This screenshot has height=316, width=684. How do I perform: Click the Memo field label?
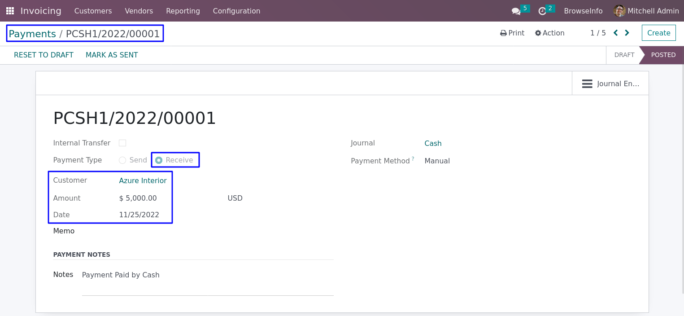click(64, 231)
